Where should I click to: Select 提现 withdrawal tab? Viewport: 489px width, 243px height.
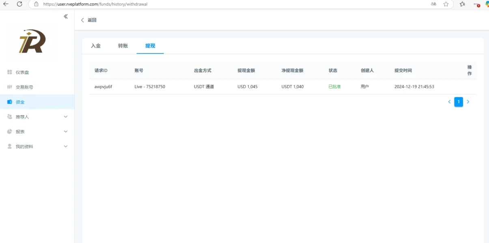[150, 46]
